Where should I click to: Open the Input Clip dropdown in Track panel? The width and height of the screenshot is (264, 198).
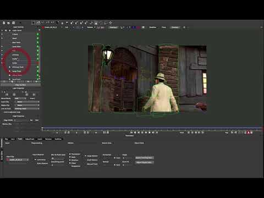pyautogui.click(x=18, y=160)
